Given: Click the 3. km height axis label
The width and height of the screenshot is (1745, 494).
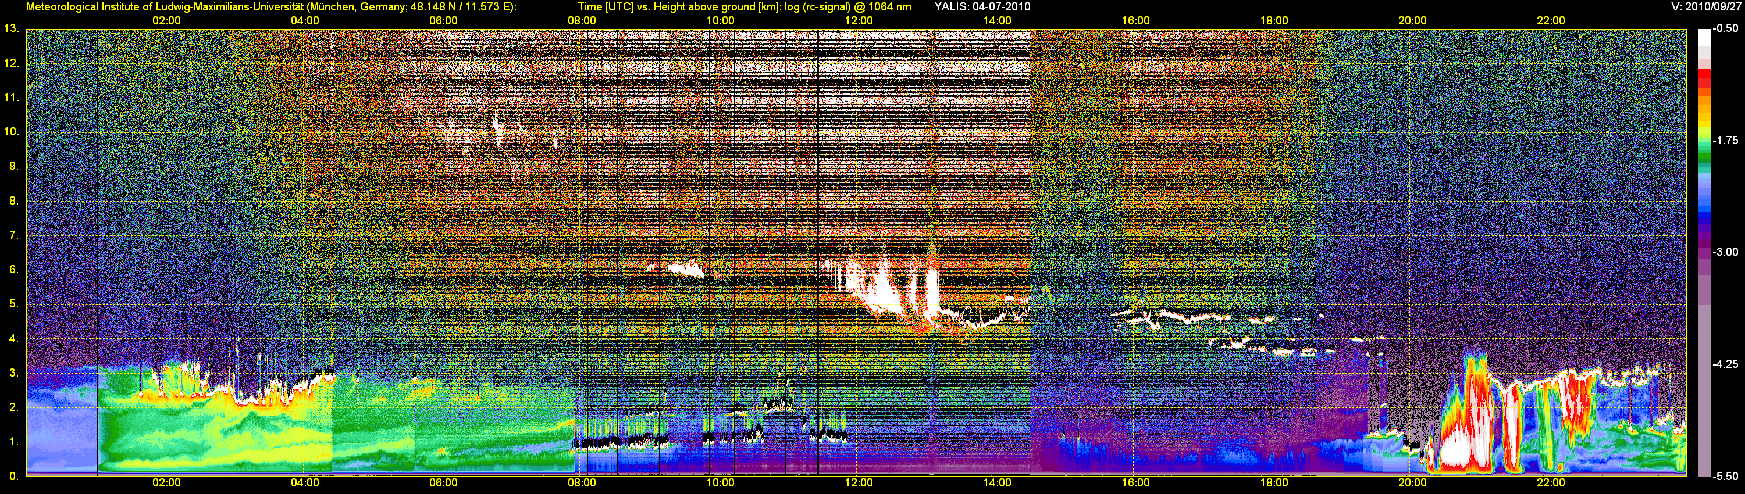Looking at the screenshot, I should [x=13, y=374].
